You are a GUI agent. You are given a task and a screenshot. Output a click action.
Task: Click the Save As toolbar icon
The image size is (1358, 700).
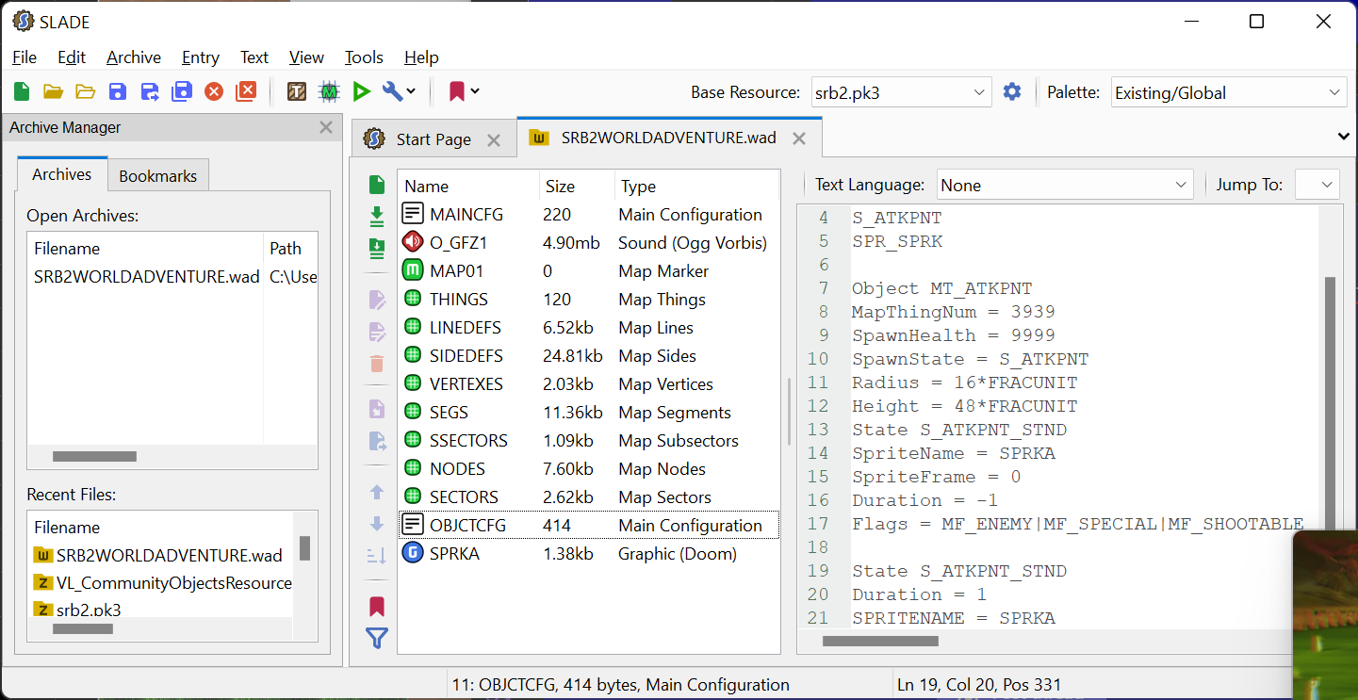click(x=150, y=91)
